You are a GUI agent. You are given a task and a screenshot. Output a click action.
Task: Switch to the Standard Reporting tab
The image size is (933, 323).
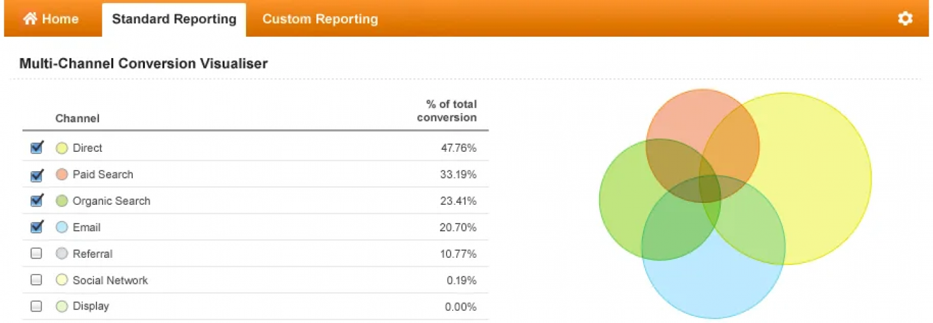click(174, 19)
